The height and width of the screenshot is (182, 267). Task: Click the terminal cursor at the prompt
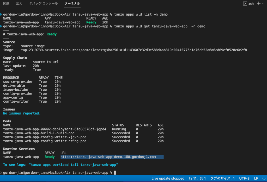(115, 173)
